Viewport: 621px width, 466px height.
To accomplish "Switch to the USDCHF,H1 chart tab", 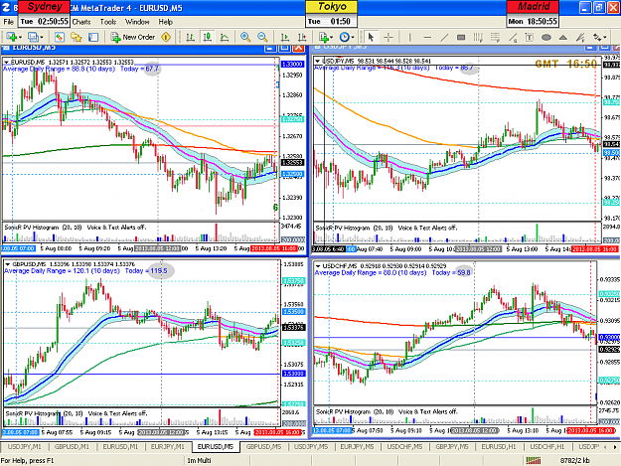I will [x=547, y=446].
